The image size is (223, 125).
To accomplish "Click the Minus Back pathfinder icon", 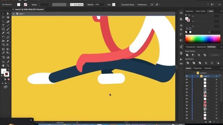I will pos(218,63).
